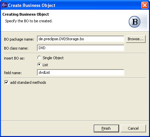This screenshot has width=150, height=137.
Task: Open the Browse... package chooser
Action: pyautogui.click(x=136, y=39)
